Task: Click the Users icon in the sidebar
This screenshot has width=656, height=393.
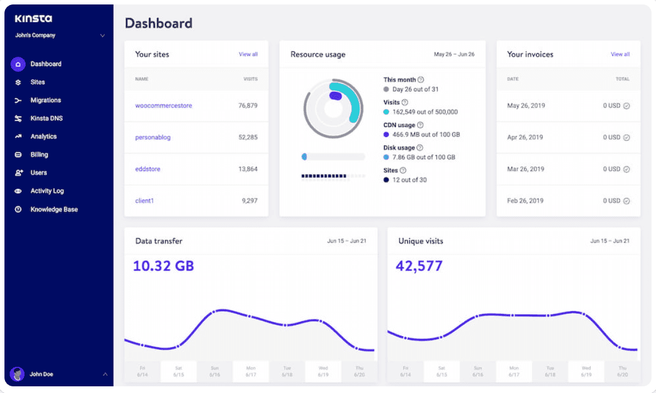Action: point(18,173)
